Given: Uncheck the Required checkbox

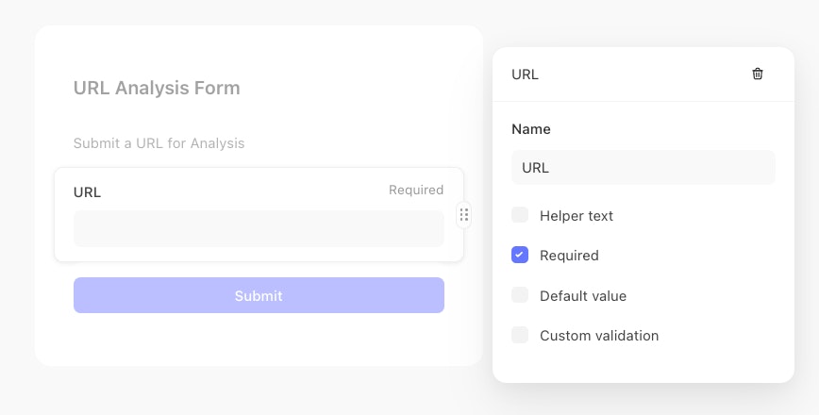Looking at the screenshot, I should [x=520, y=255].
